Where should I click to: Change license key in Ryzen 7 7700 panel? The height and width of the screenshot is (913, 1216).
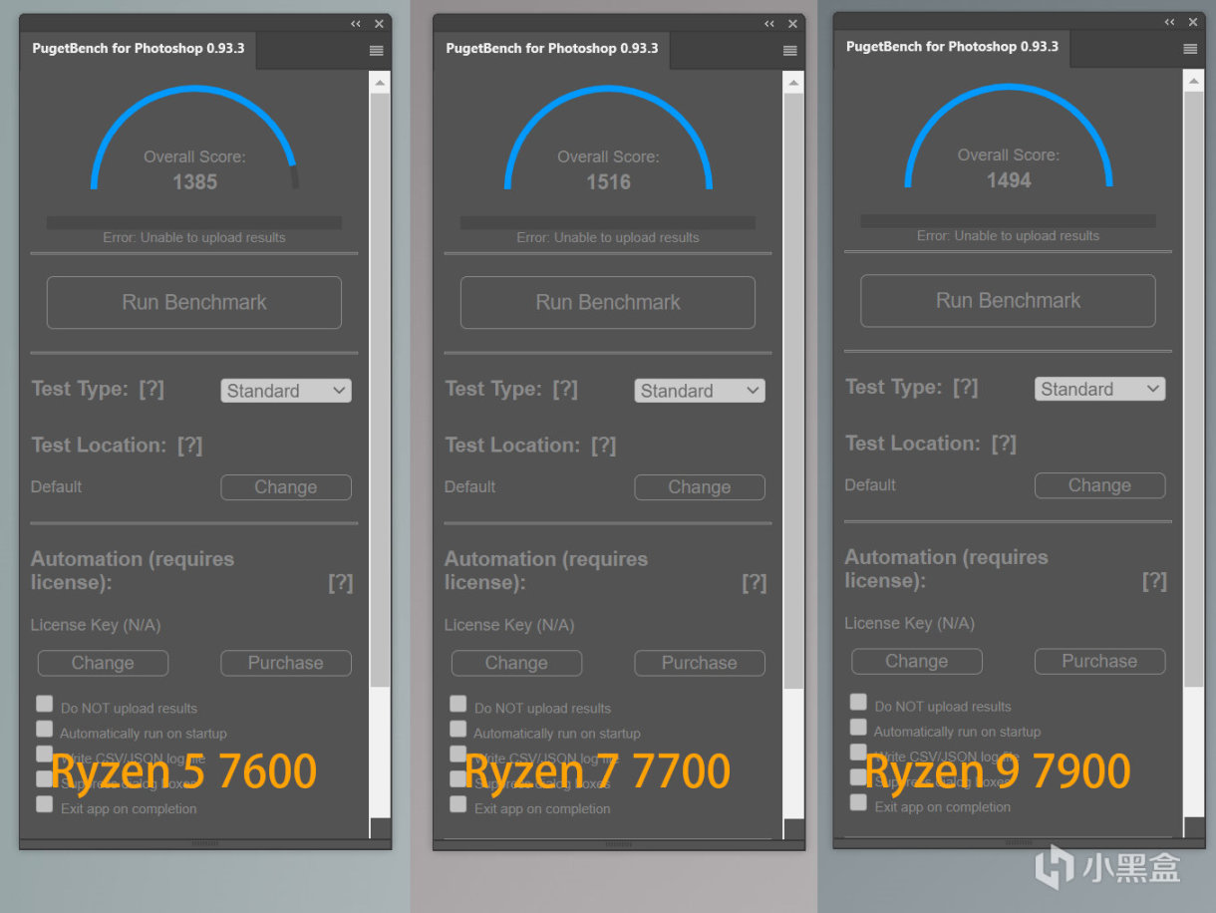coord(516,663)
